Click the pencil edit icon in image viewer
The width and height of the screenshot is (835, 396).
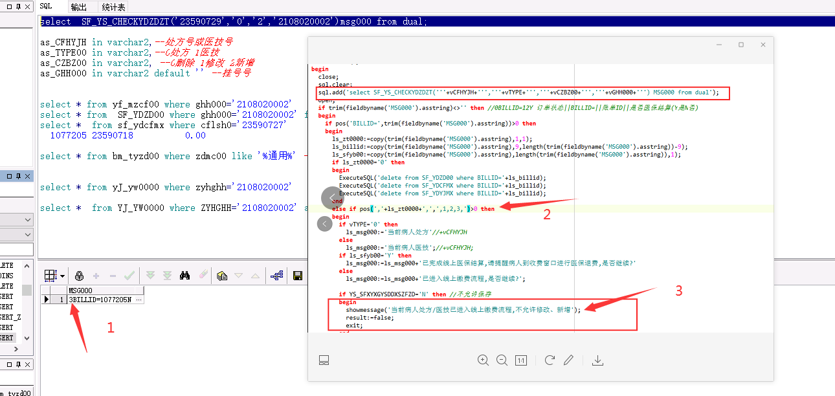[x=569, y=360]
